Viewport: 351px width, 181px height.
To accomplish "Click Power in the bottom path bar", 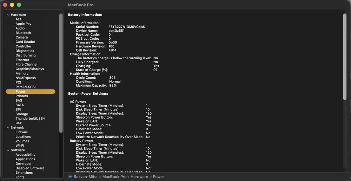I will click(158, 176).
